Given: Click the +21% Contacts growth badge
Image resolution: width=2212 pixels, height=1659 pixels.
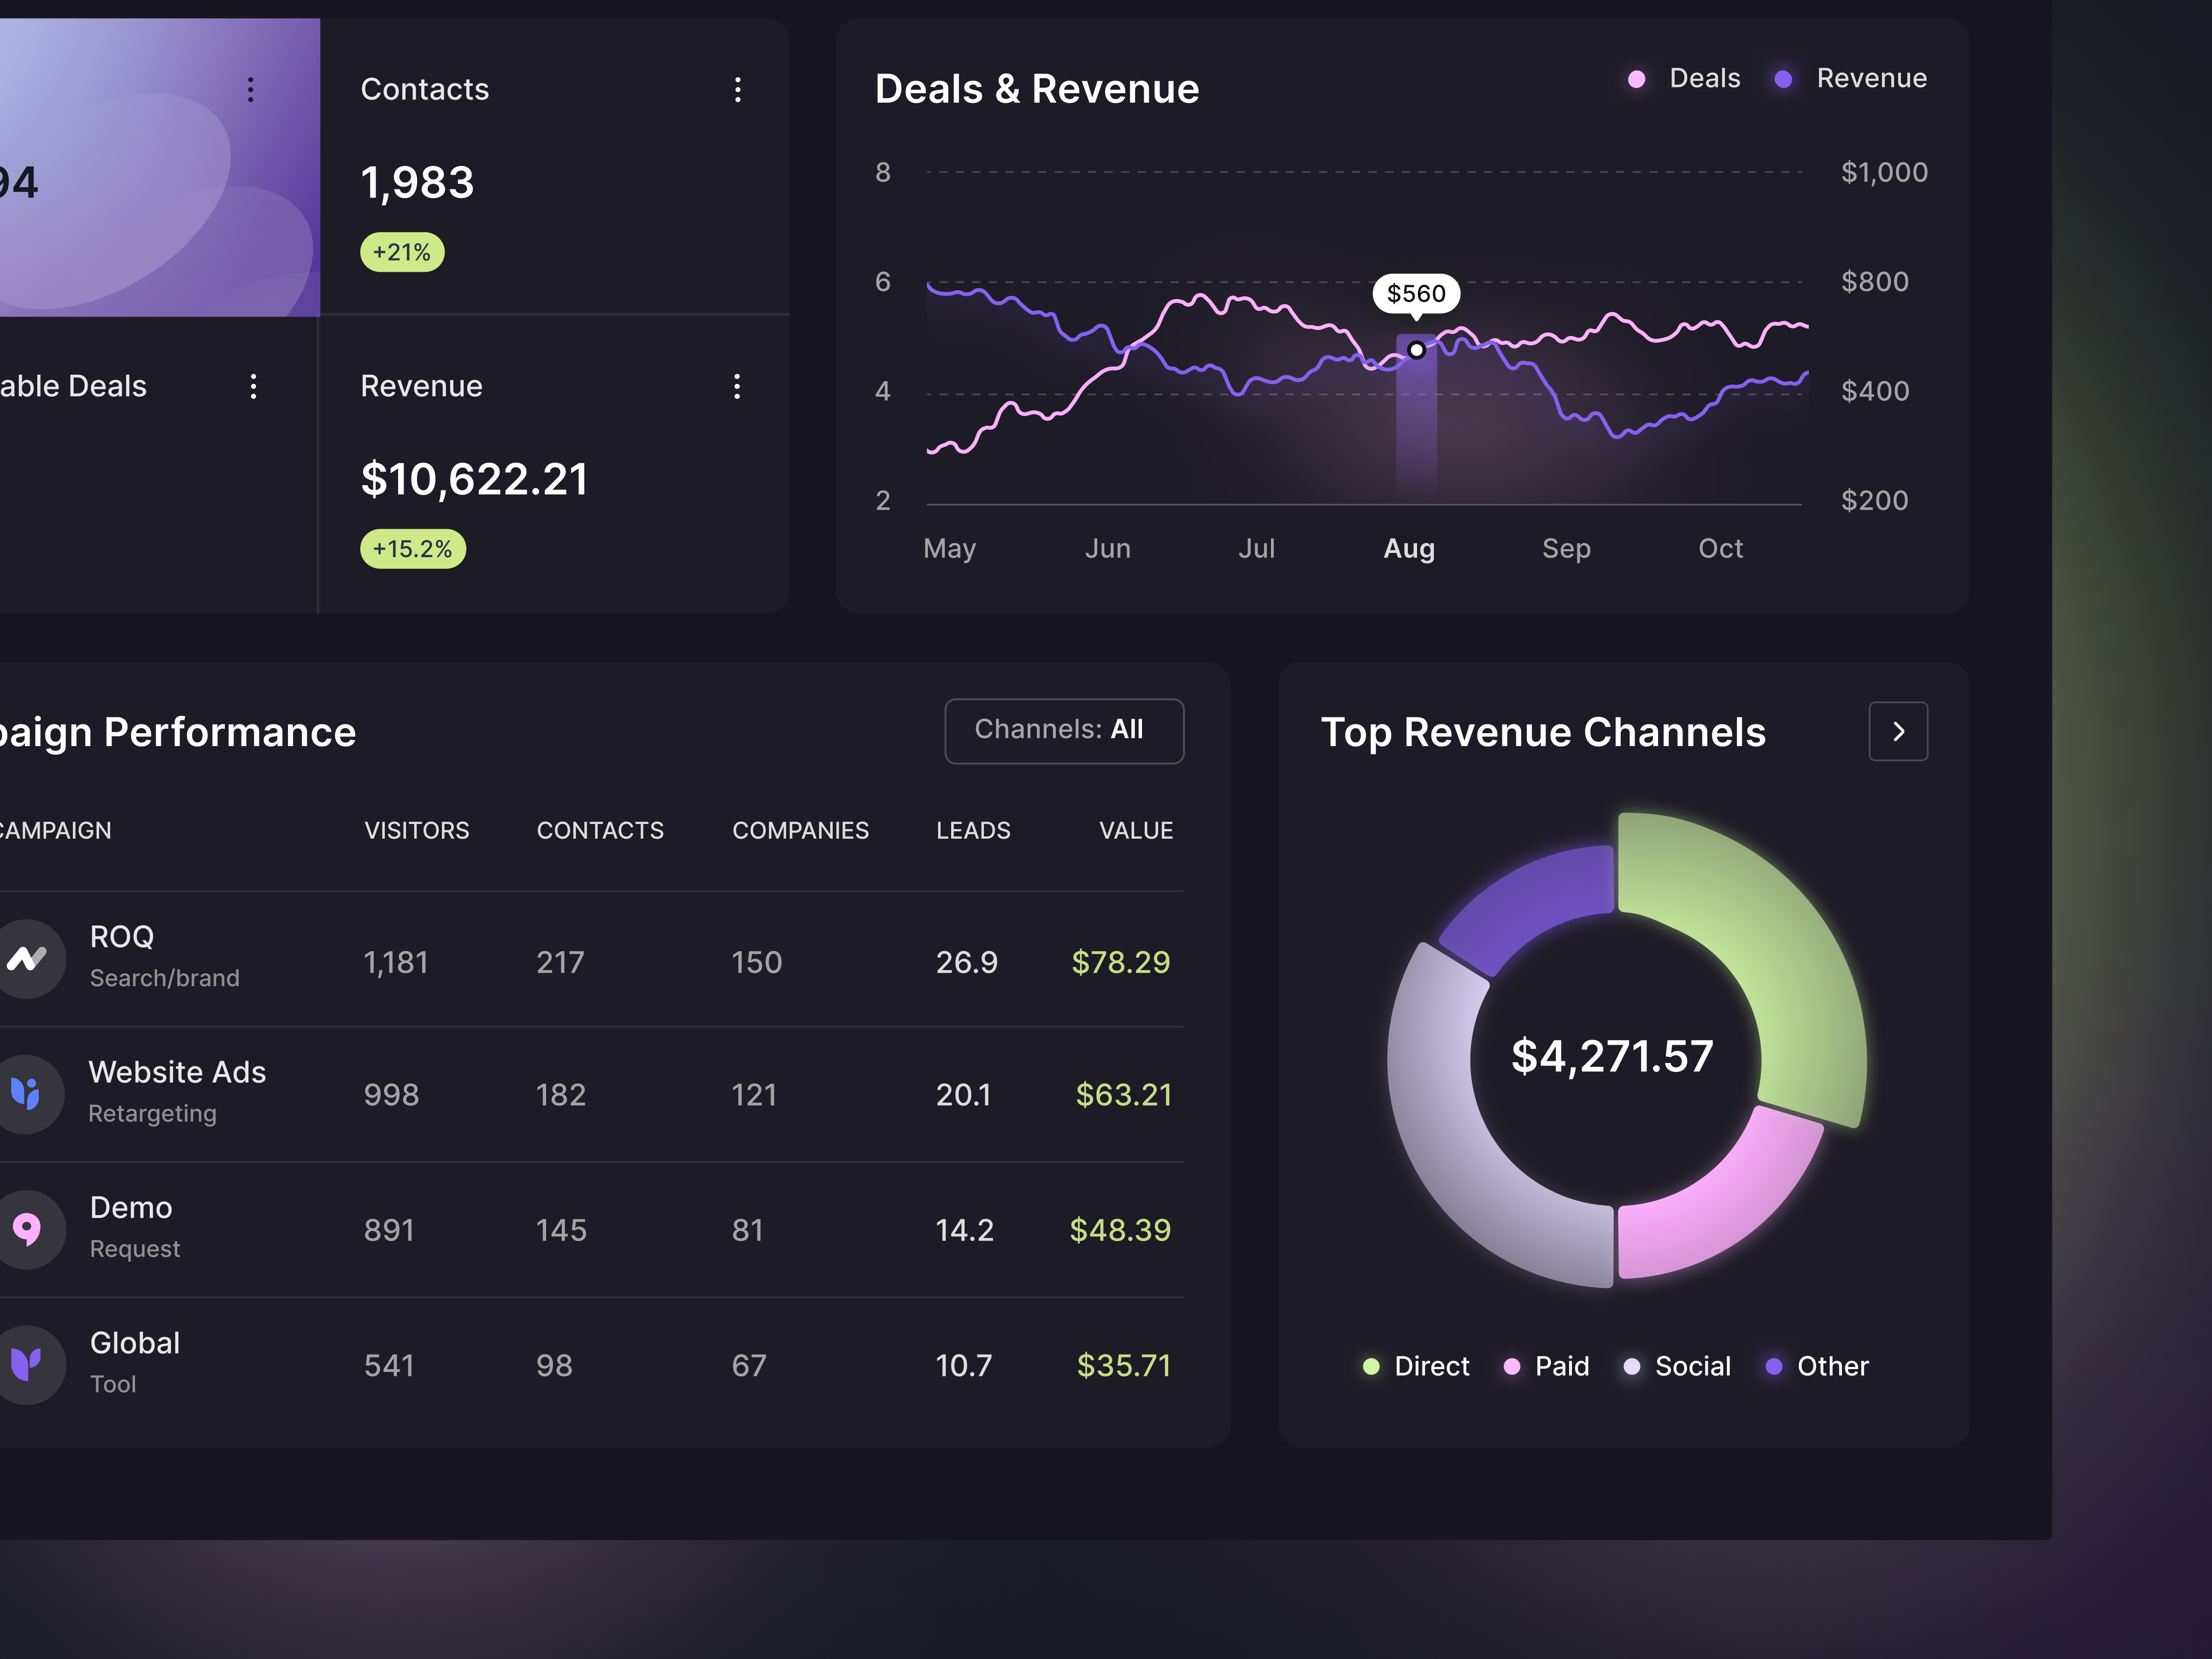Looking at the screenshot, I should pyautogui.click(x=401, y=252).
